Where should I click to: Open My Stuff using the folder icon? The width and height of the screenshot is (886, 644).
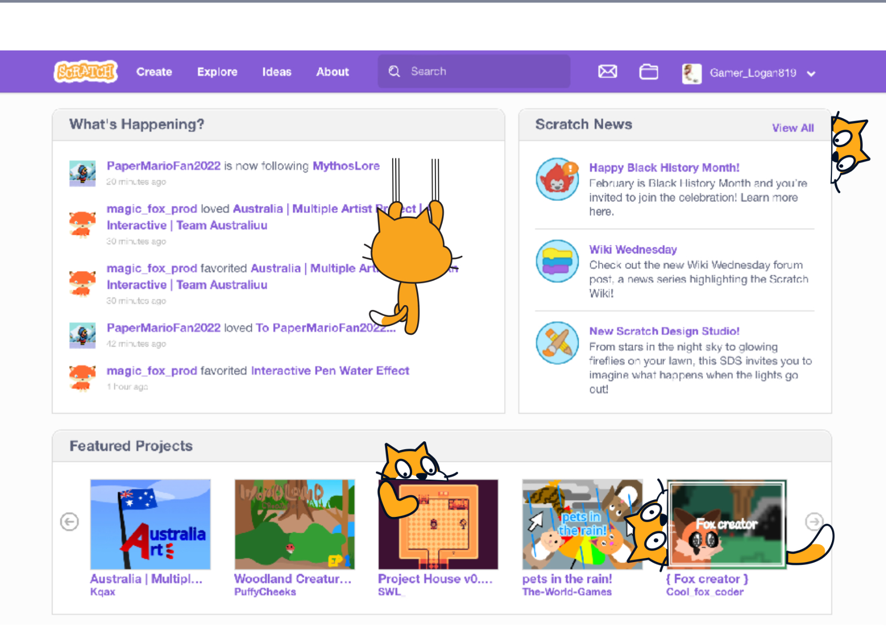coord(648,71)
